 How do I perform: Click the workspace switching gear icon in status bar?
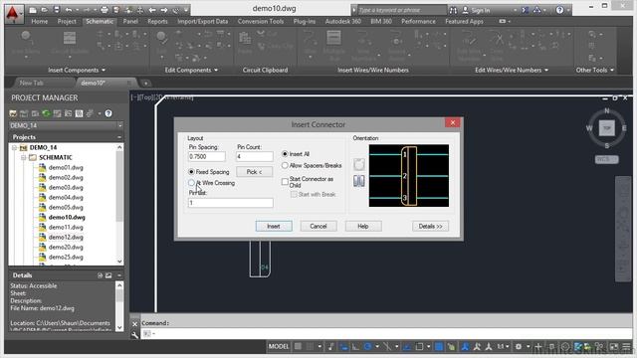519,346
